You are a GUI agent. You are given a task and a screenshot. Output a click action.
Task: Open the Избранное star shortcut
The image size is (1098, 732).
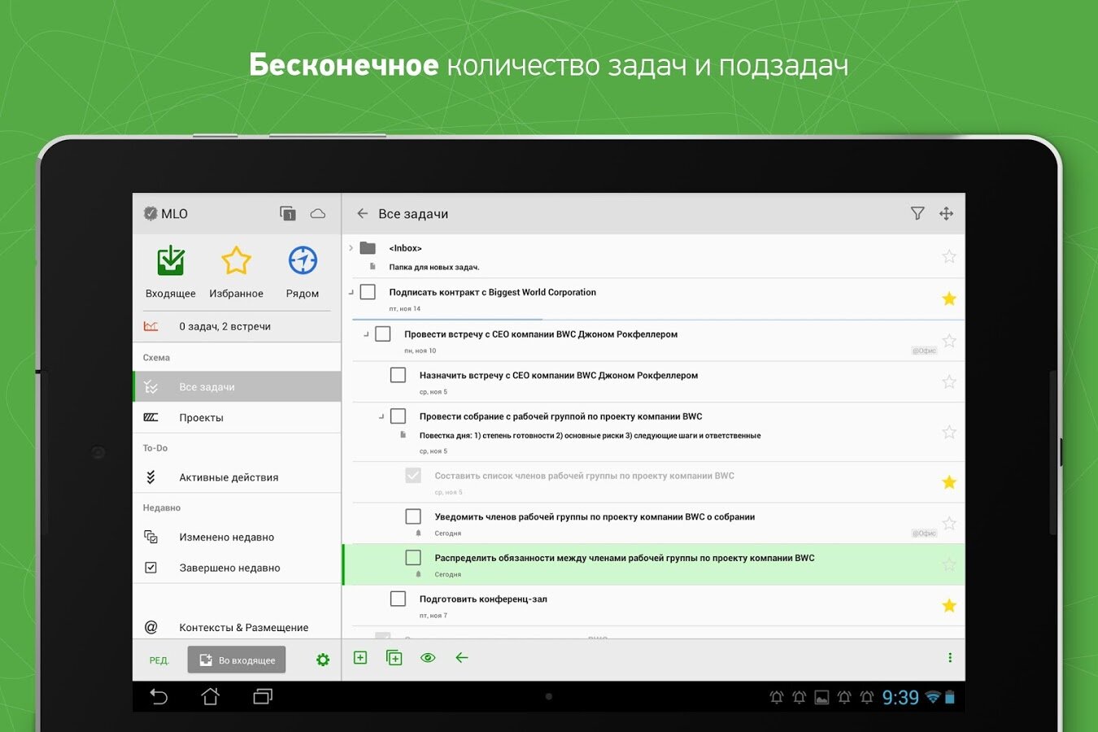coord(236,262)
